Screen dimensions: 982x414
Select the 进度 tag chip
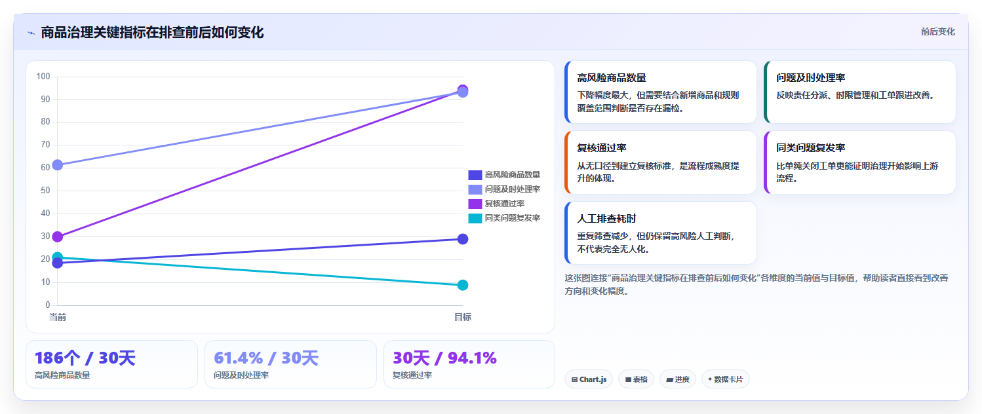pos(678,379)
